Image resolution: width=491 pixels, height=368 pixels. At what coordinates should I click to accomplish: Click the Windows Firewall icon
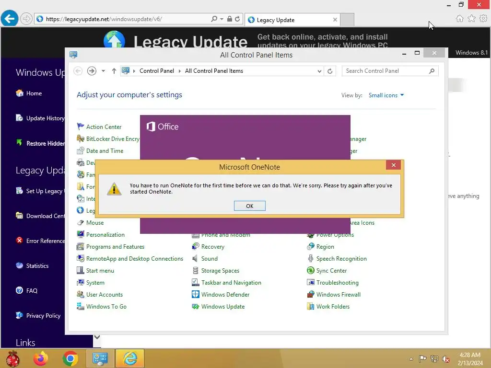[x=311, y=295]
